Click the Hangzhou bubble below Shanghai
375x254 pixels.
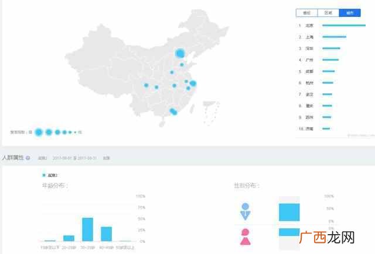point(188,88)
